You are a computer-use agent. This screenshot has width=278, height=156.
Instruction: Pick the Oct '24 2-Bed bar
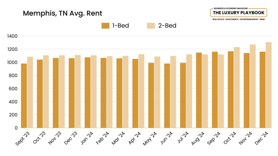tap(237, 87)
